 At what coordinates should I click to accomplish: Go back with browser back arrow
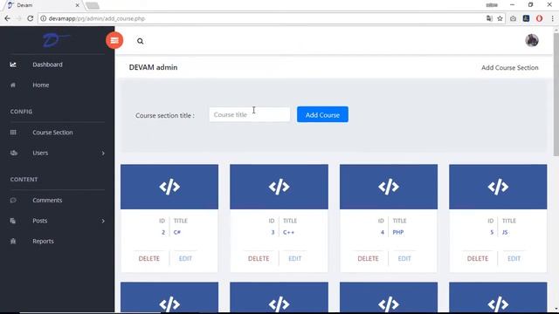point(7,18)
